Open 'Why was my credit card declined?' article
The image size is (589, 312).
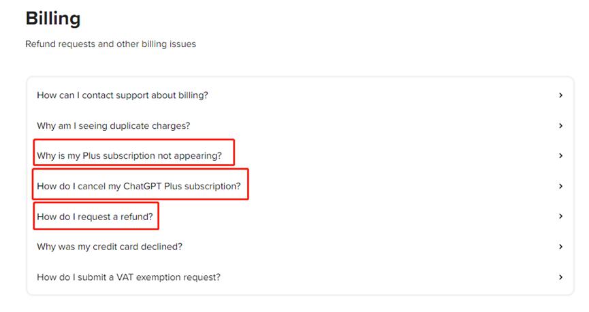pyautogui.click(x=110, y=247)
